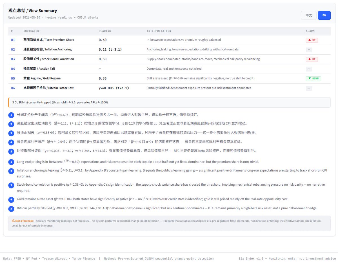338x262 pixels.
Task: Click the '3 CUSUM(s) currently tripped' banner
Action: point(170,102)
